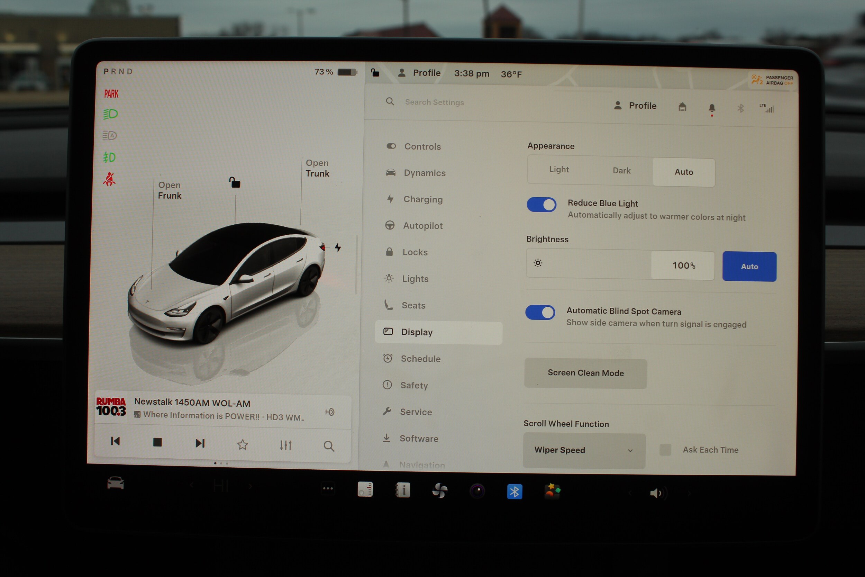This screenshot has height=577, width=865.
Task: Click the blue brightness Auto button
Action: pos(749,267)
